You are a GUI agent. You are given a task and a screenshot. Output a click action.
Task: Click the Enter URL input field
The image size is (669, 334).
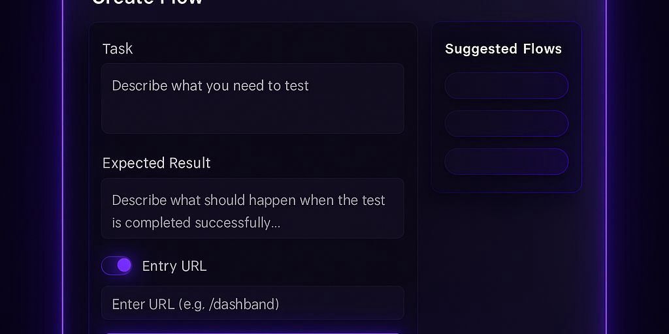coord(252,303)
